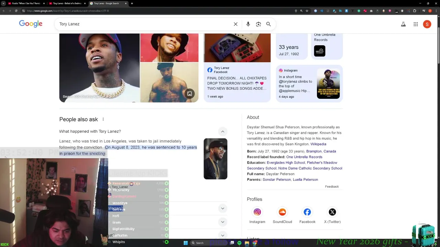The height and width of the screenshot is (247, 440).
Task: Open the Notre Dame Catholic Secondary School link
Action: (x=310, y=168)
